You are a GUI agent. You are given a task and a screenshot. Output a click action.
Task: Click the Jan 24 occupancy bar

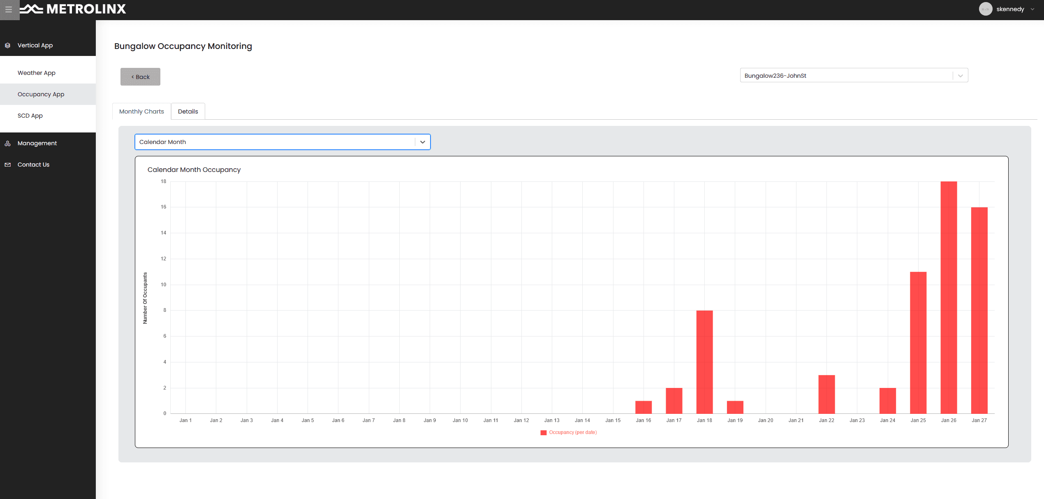pos(888,401)
